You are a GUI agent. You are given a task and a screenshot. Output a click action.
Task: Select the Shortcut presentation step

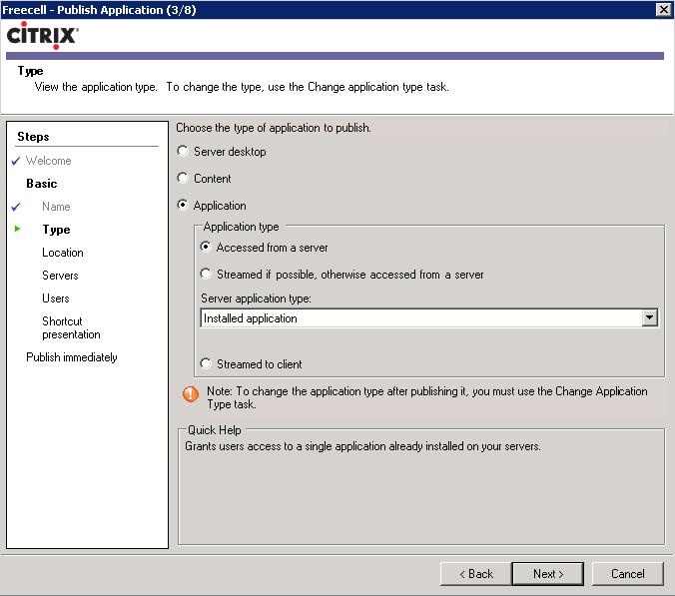(x=71, y=327)
